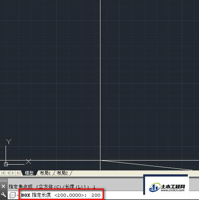This screenshot has height=200, width=199.
Task: Click the BOX length input line
Action: click(x=61, y=195)
